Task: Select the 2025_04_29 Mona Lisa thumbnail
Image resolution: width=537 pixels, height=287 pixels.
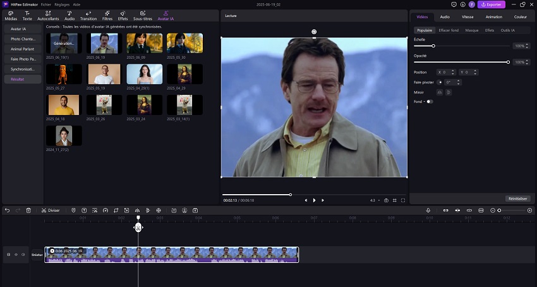Action: point(184,74)
